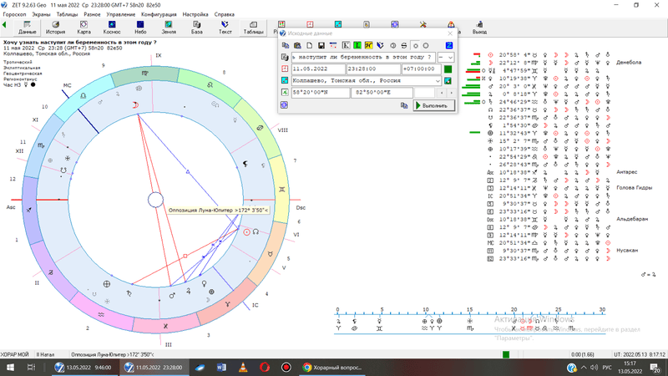Image resolution: width=668 pixels, height=376 pixels.
Task: Click the date field 11.05.2022
Action: [317, 69]
